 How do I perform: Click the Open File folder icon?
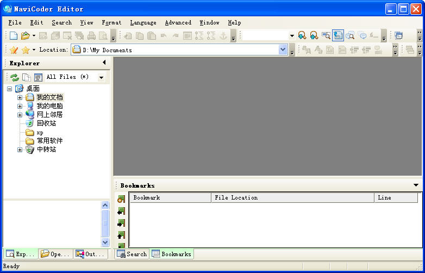tap(25, 36)
